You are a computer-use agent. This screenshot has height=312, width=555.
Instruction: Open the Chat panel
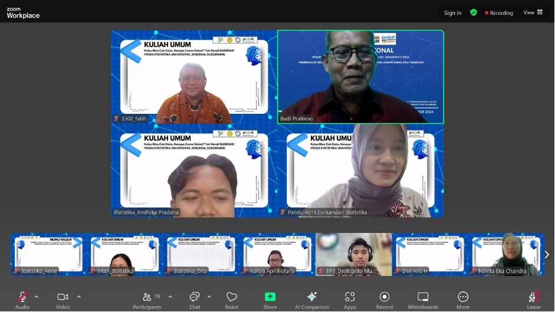pos(195,300)
